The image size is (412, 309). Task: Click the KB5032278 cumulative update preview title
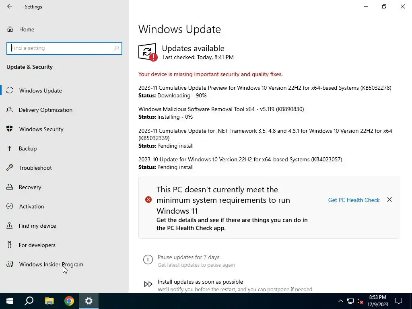point(265,88)
